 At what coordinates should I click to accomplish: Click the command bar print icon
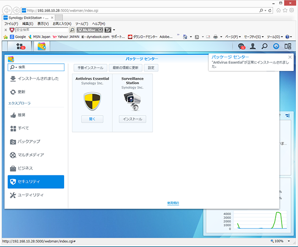pyautogui.click(x=216, y=37)
